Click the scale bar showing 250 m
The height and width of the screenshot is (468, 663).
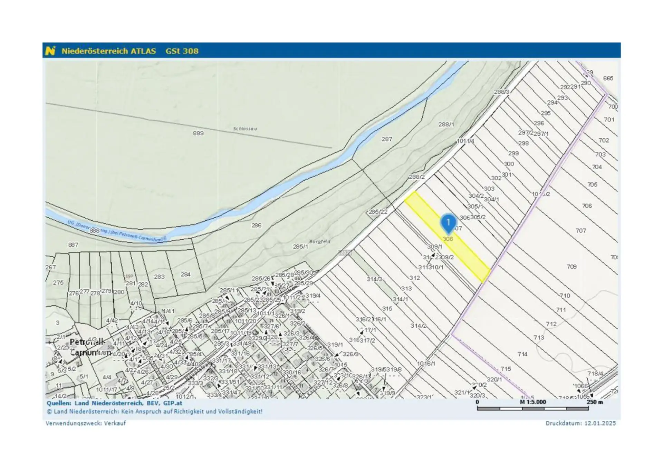coord(532,409)
